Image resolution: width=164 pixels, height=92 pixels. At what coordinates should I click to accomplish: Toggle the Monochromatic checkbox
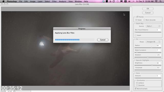136,89
